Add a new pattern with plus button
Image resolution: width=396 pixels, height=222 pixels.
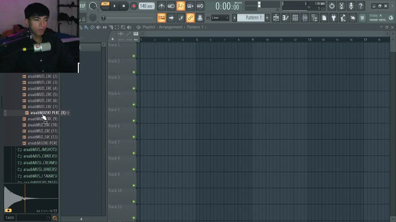click(x=267, y=18)
